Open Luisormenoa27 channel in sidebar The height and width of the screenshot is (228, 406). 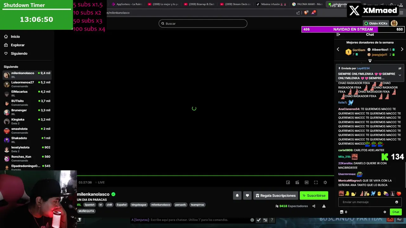[x=27, y=84]
